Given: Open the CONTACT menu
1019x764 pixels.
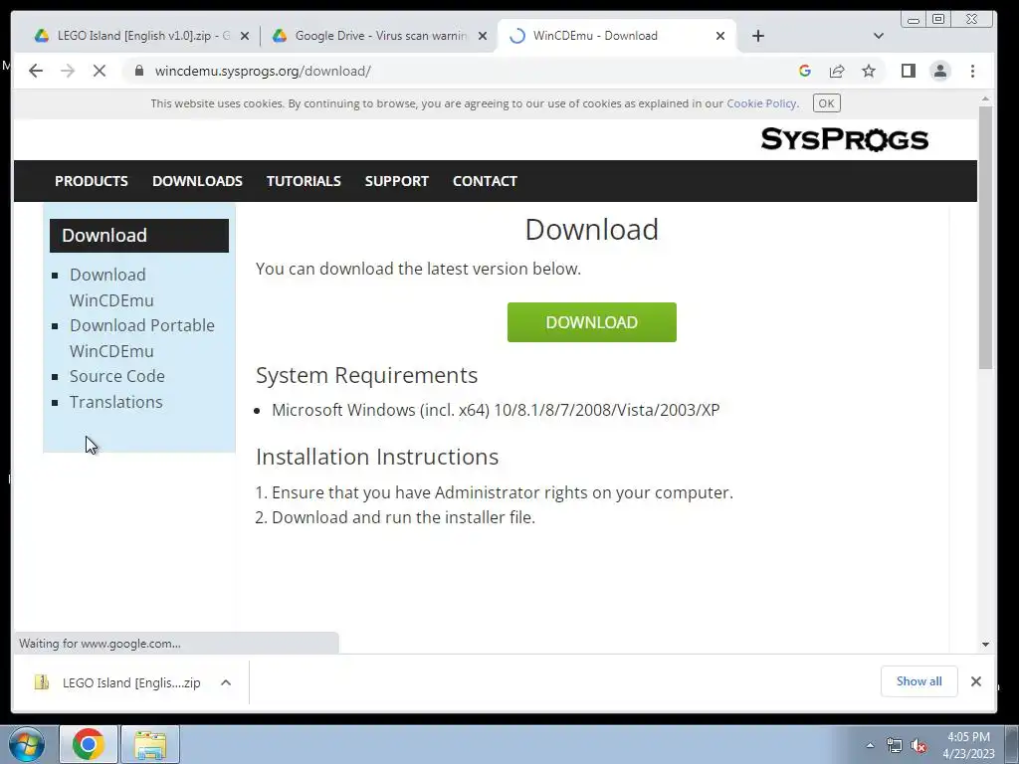Looking at the screenshot, I should pyautogui.click(x=485, y=181).
